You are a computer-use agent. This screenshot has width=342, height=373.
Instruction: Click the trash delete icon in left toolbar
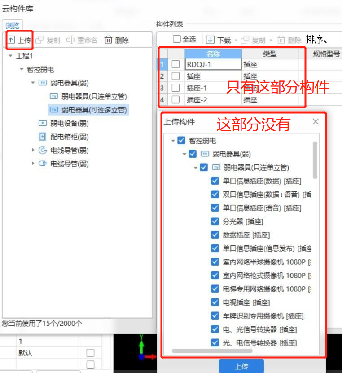pos(108,40)
